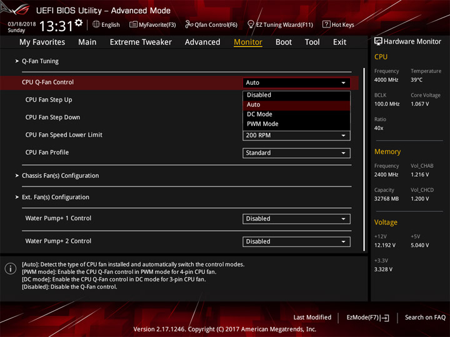Click the +5V reading 5.040 V
This screenshot has height=337, width=450.
(x=419, y=246)
